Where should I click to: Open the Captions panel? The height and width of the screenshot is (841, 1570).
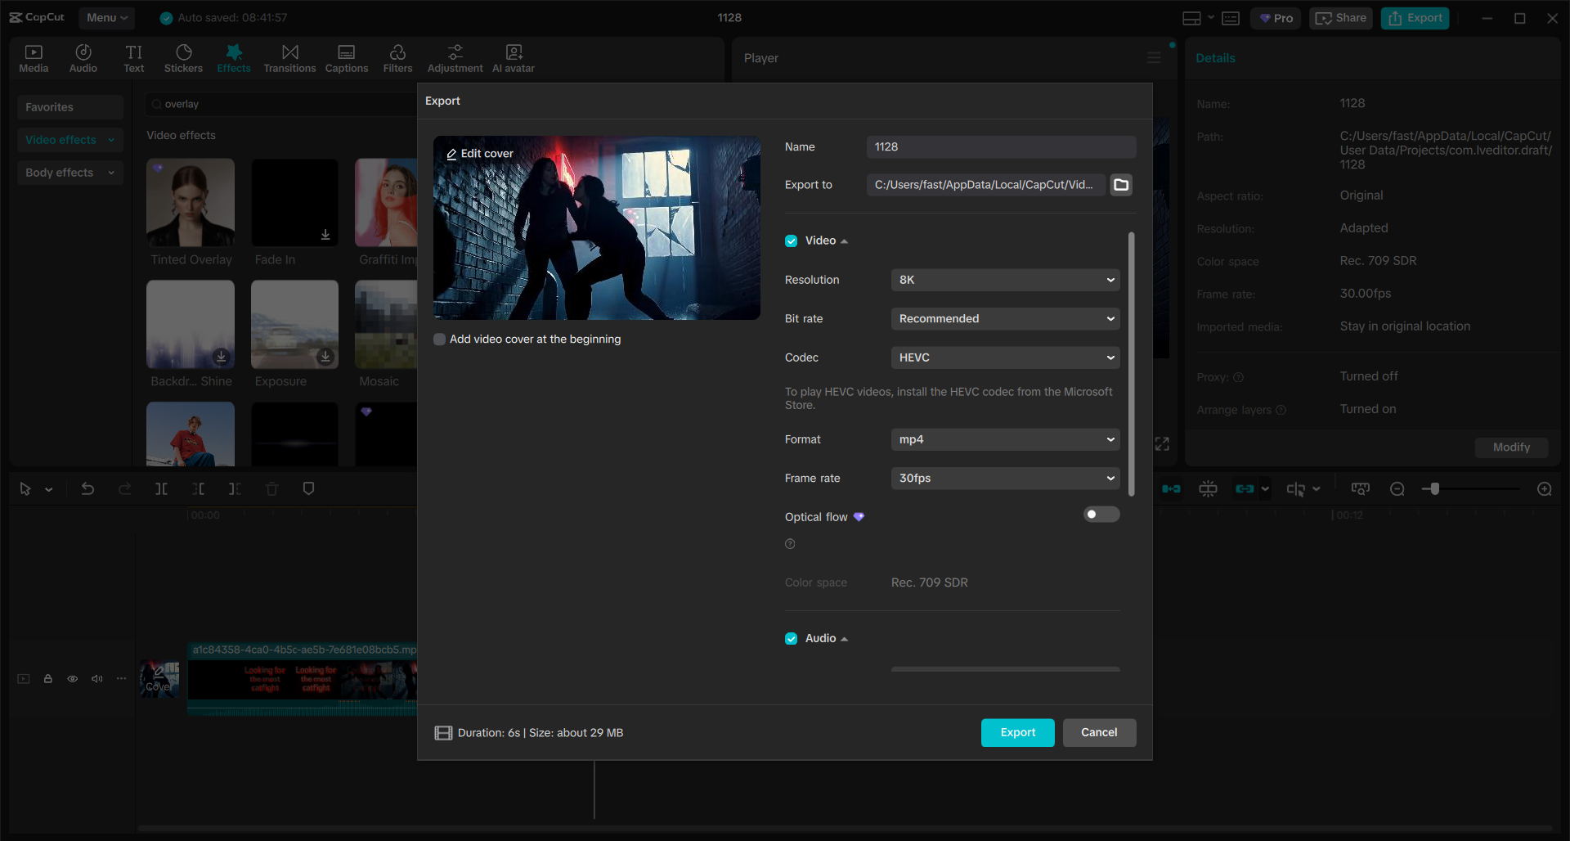pyautogui.click(x=346, y=57)
